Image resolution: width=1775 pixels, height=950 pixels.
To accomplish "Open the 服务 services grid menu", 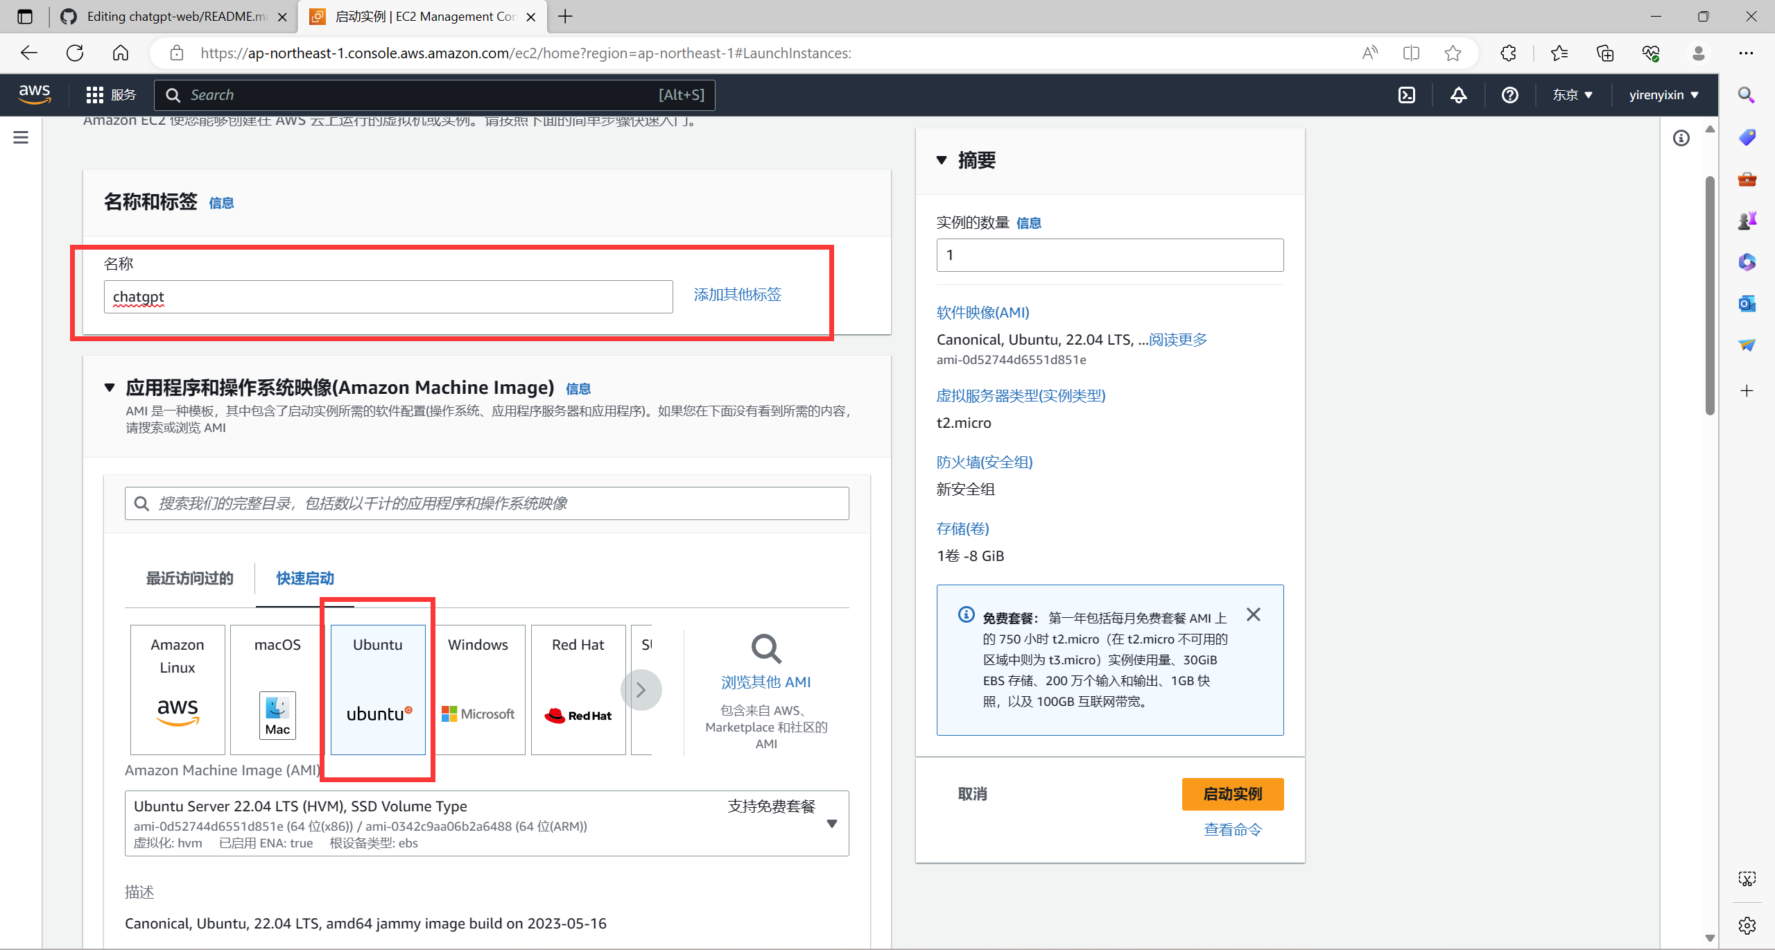I will [x=111, y=95].
